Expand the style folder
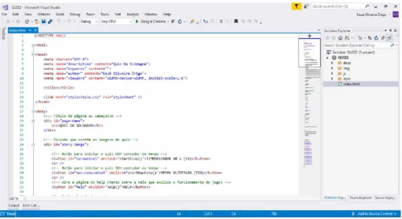Viewport: 402px width, 219px height. [332, 79]
